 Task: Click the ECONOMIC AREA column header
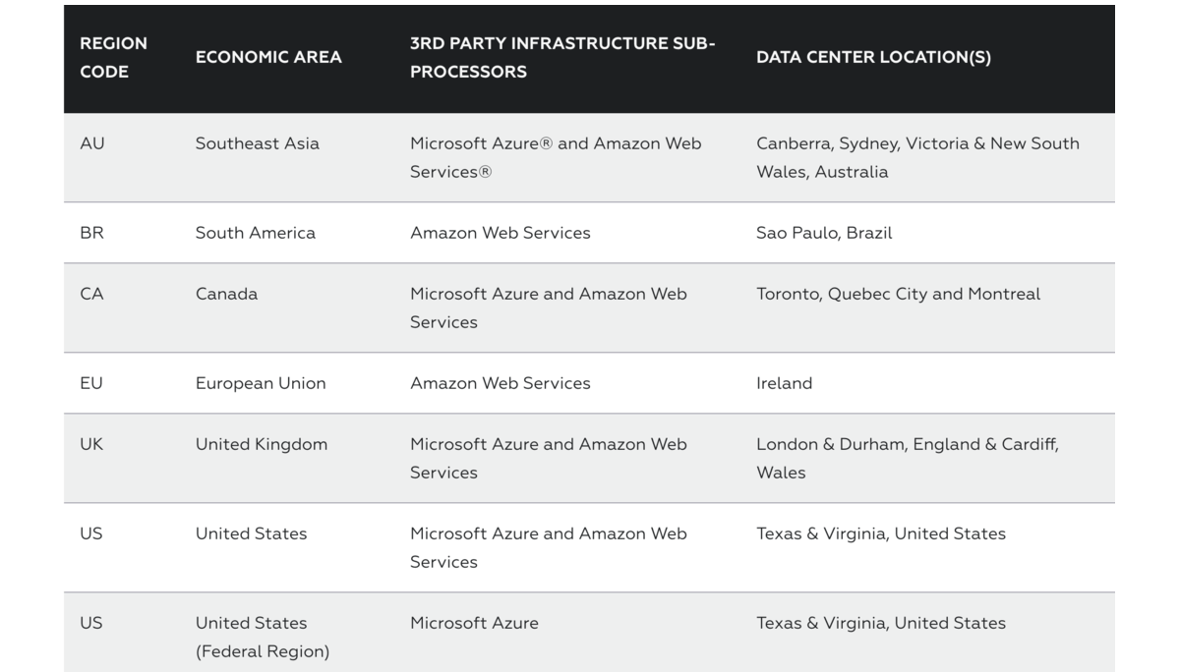[268, 57]
